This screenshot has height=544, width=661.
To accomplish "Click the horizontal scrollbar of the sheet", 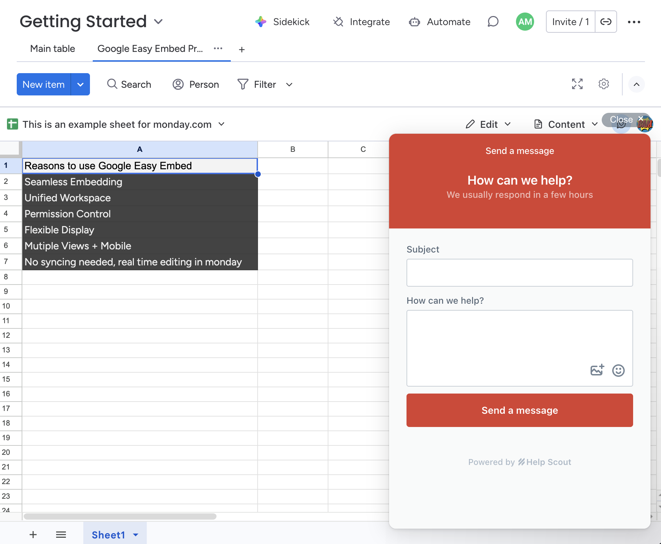I will (120, 516).
